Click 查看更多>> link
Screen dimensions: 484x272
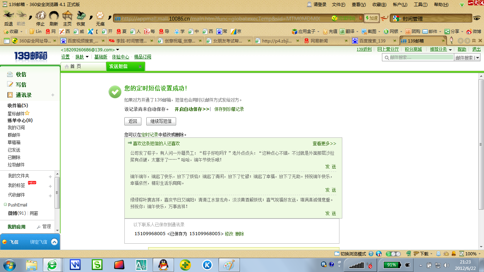[x=324, y=143]
